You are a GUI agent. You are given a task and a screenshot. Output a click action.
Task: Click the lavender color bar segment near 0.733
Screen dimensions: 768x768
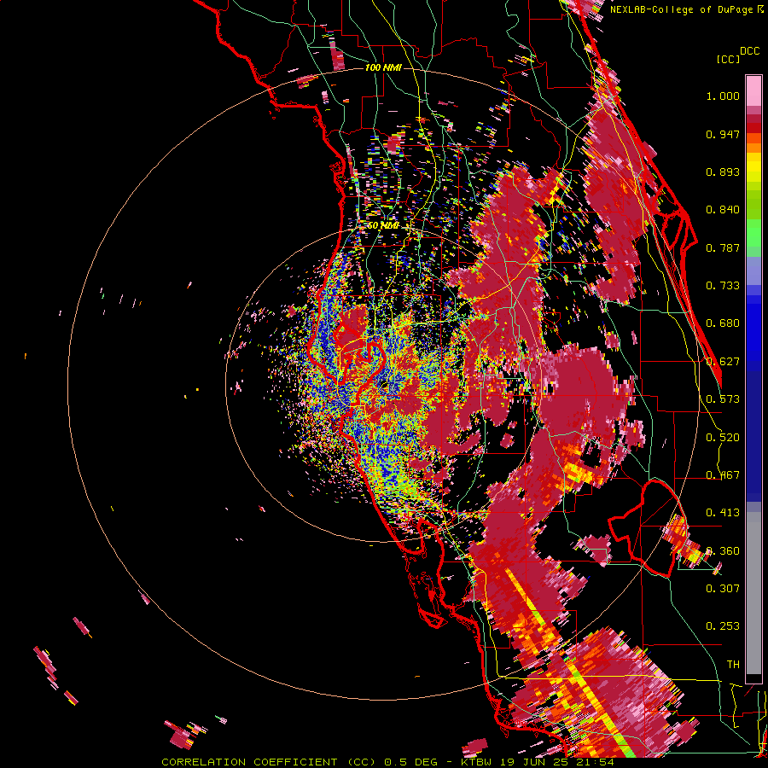point(753,271)
